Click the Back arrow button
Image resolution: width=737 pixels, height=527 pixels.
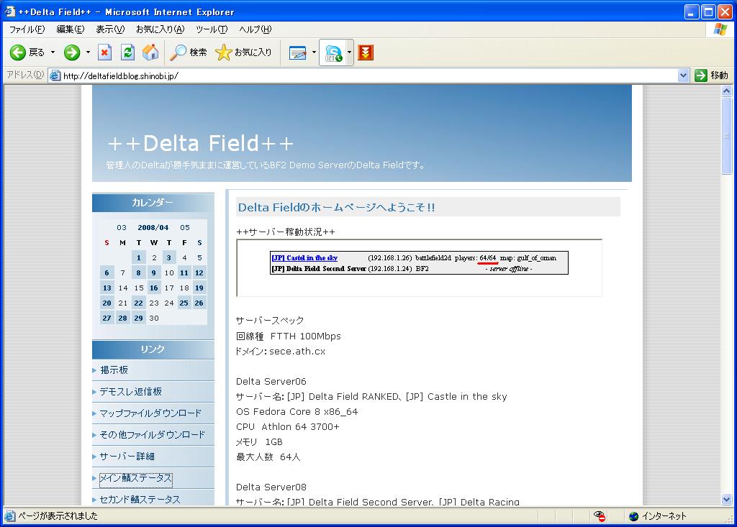point(18,52)
